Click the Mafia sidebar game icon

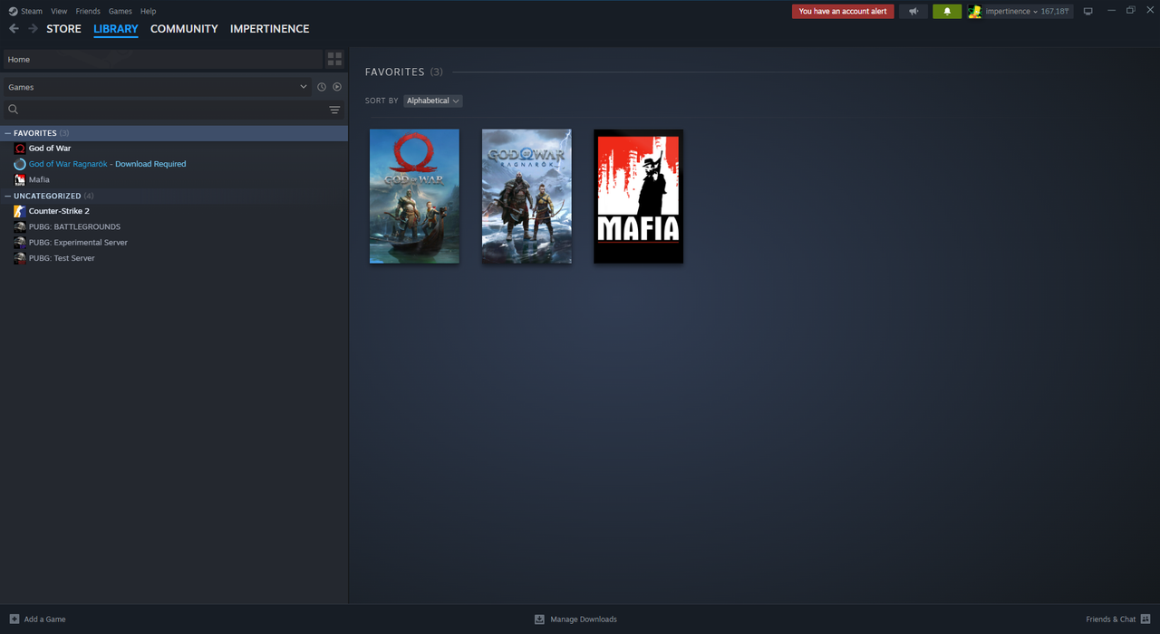pos(20,179)
